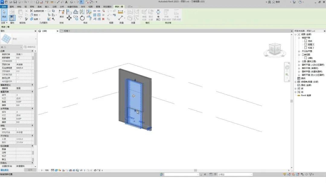The image size is (326, 183).
Task: Toggle the 已附着顶部 checkbox in Properties
Action: [x=18, y=75]
